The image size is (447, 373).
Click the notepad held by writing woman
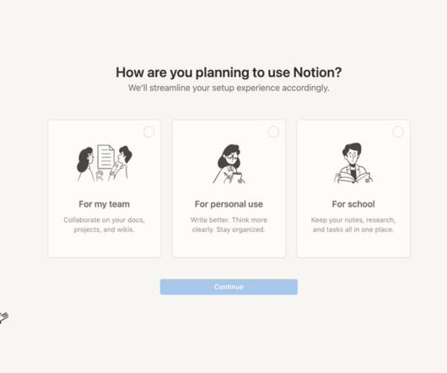238,176
